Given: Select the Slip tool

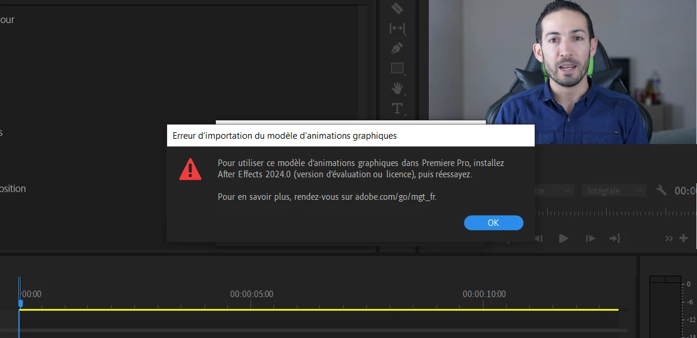Looking at the screenshot, I should coord(397,28).
